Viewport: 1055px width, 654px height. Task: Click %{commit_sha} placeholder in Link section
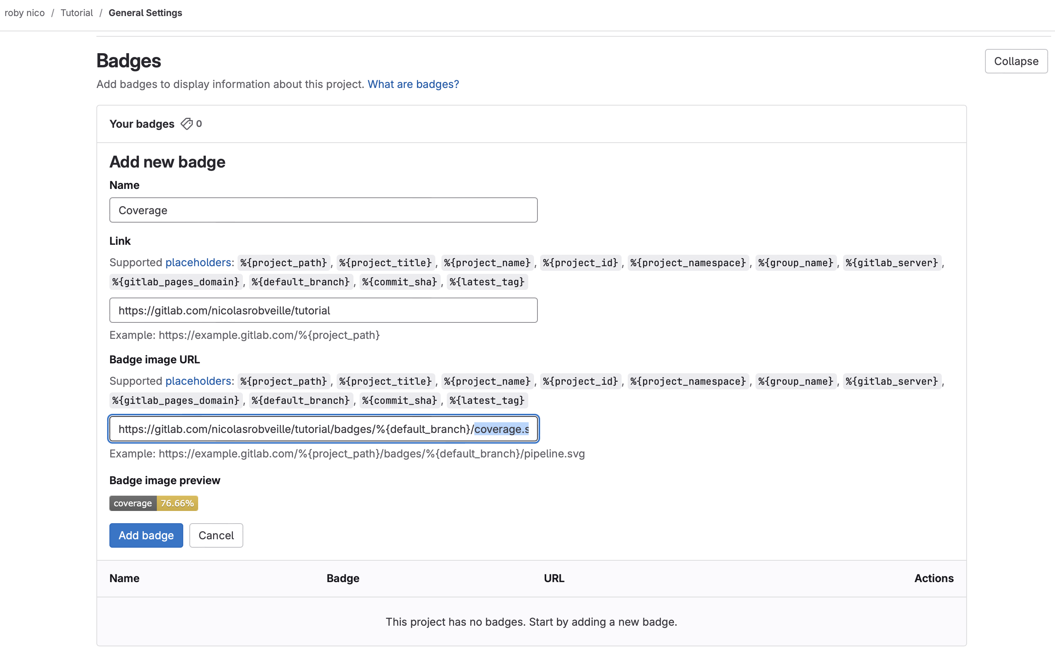(400, 282)
